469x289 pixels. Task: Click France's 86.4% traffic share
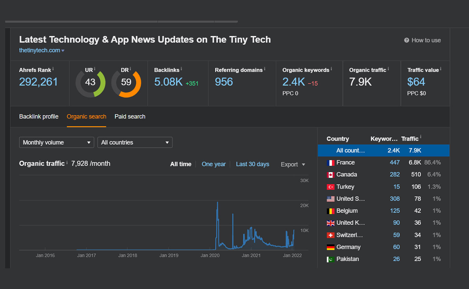point(432,163)
